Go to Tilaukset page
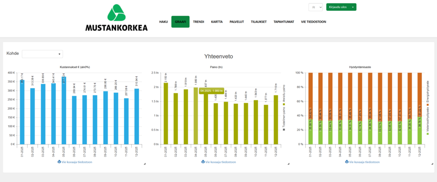Viewport: 437px width, 182px height. point(259,22)
